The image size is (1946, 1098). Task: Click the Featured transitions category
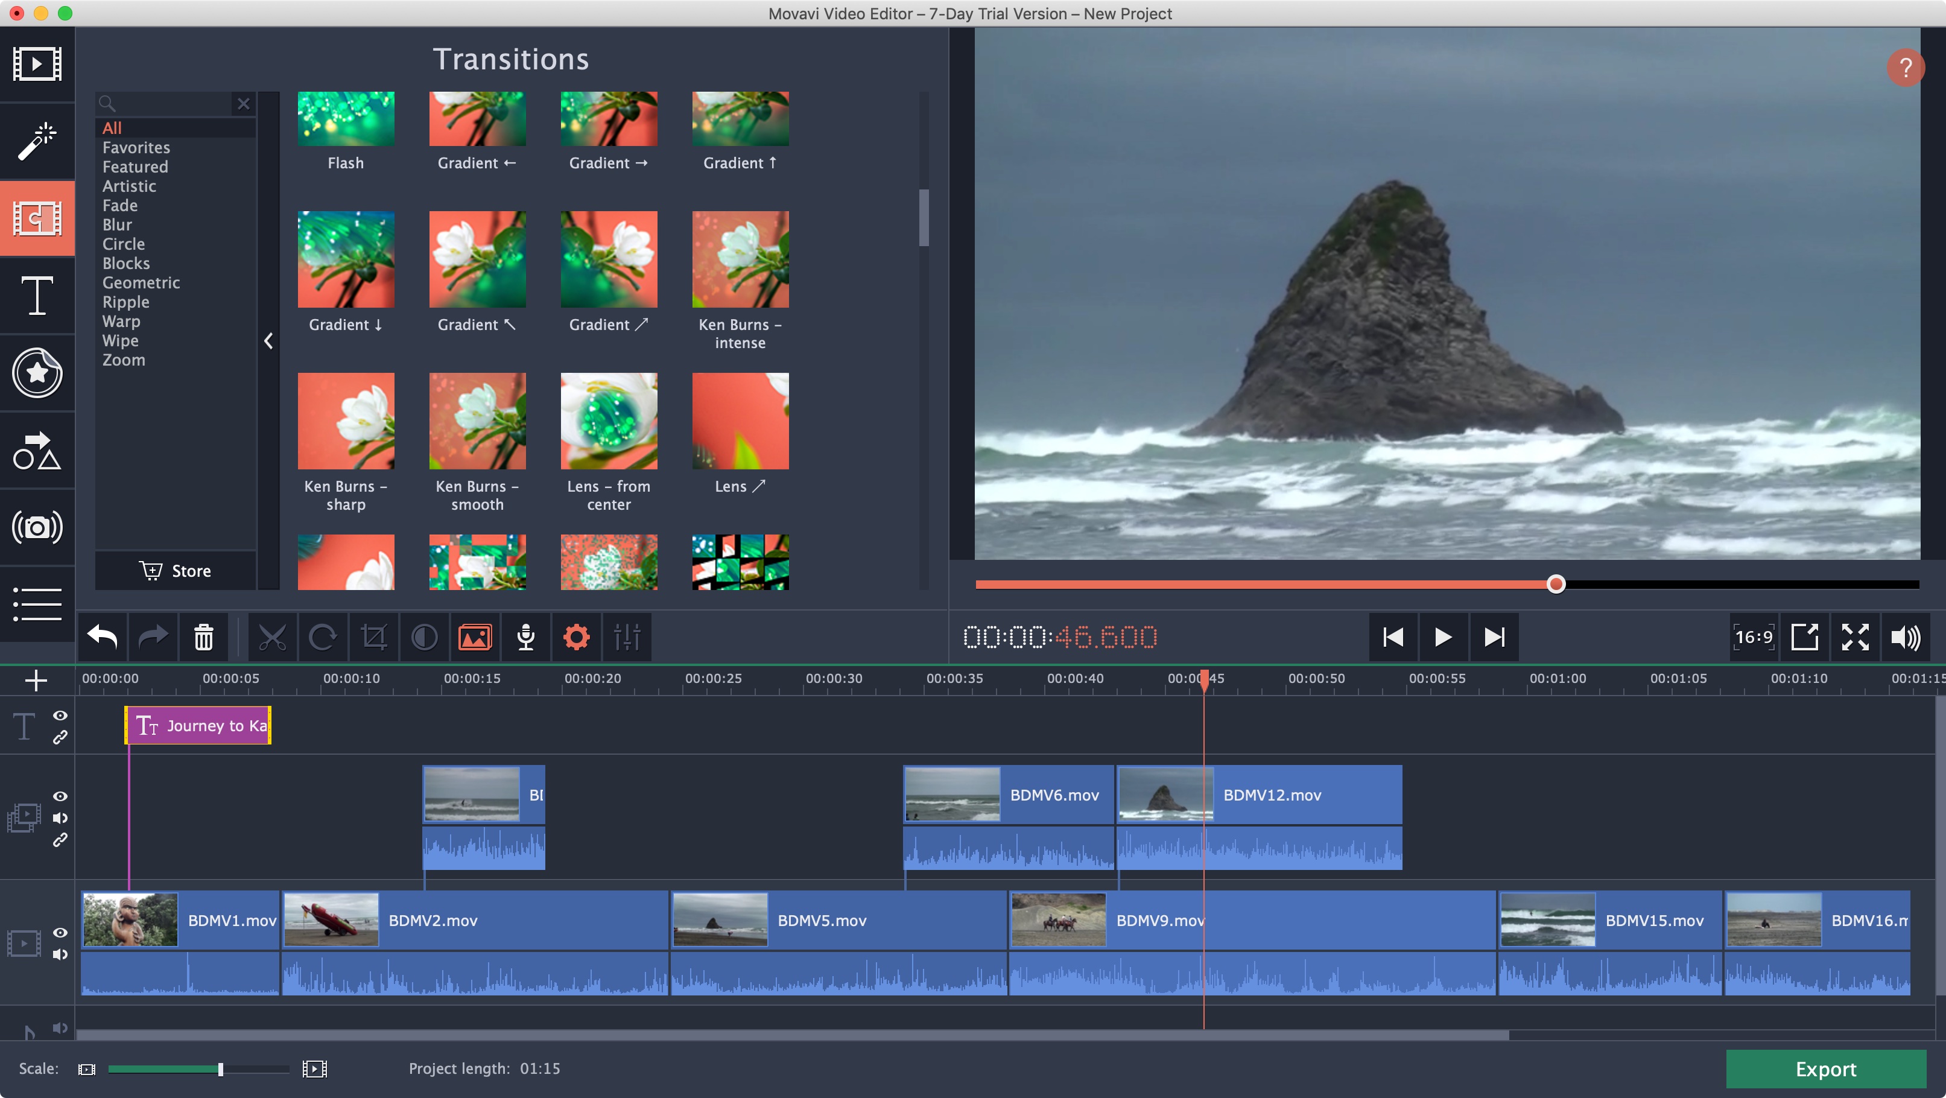tap(134, 166)
